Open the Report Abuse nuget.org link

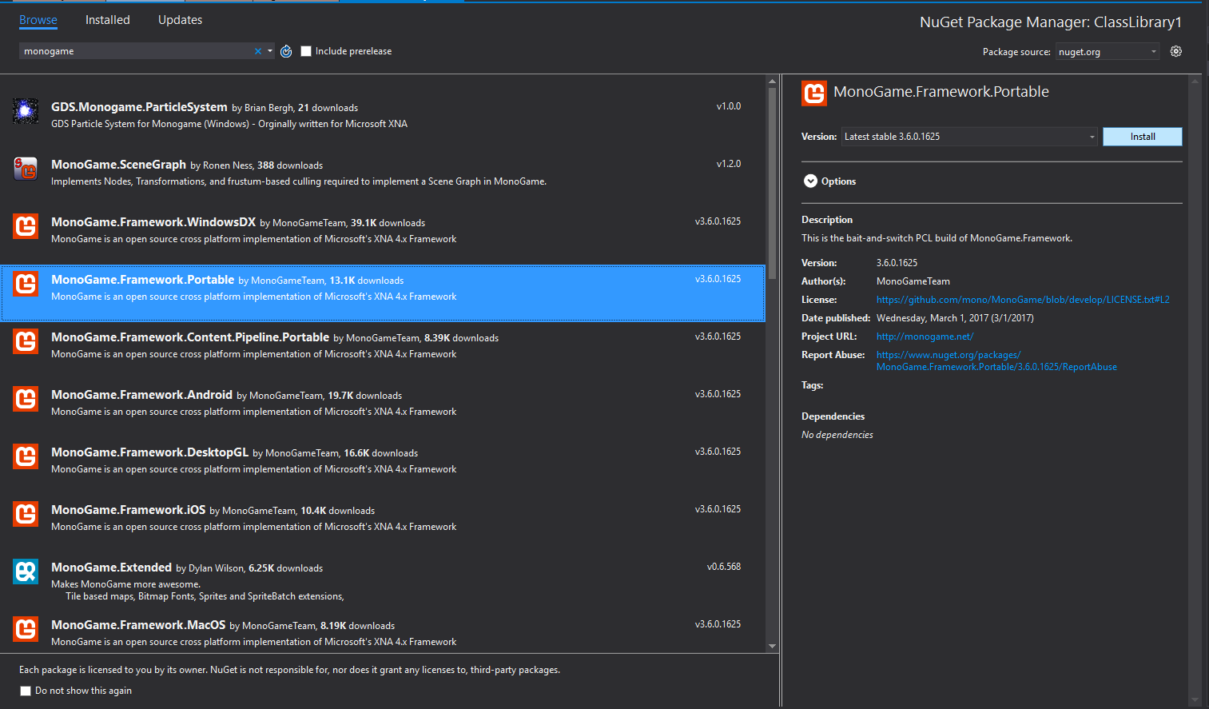(x=996, y=360)
